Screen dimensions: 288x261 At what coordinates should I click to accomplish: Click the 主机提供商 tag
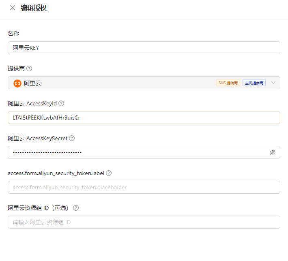(x=254, y=83)
